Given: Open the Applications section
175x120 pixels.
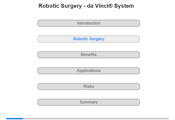Looking at the screenshot, I should (x=89, y=71).
